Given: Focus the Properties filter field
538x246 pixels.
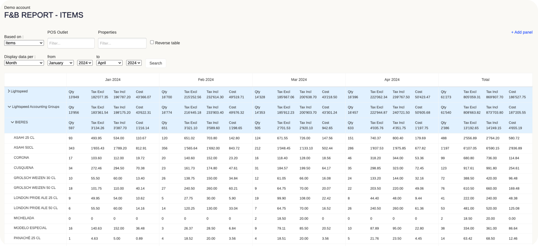Looking at the screenshot, I should tap(122, 43).
